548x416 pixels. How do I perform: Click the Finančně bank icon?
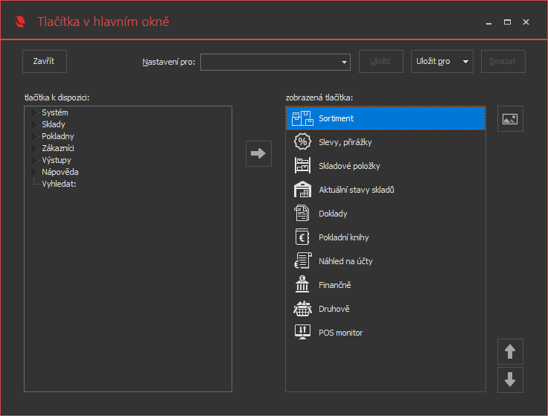[302, 285]
